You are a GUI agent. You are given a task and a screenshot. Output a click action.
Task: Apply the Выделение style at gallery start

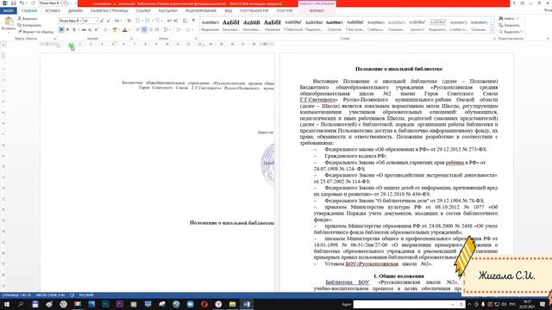[x=210, y=26]
